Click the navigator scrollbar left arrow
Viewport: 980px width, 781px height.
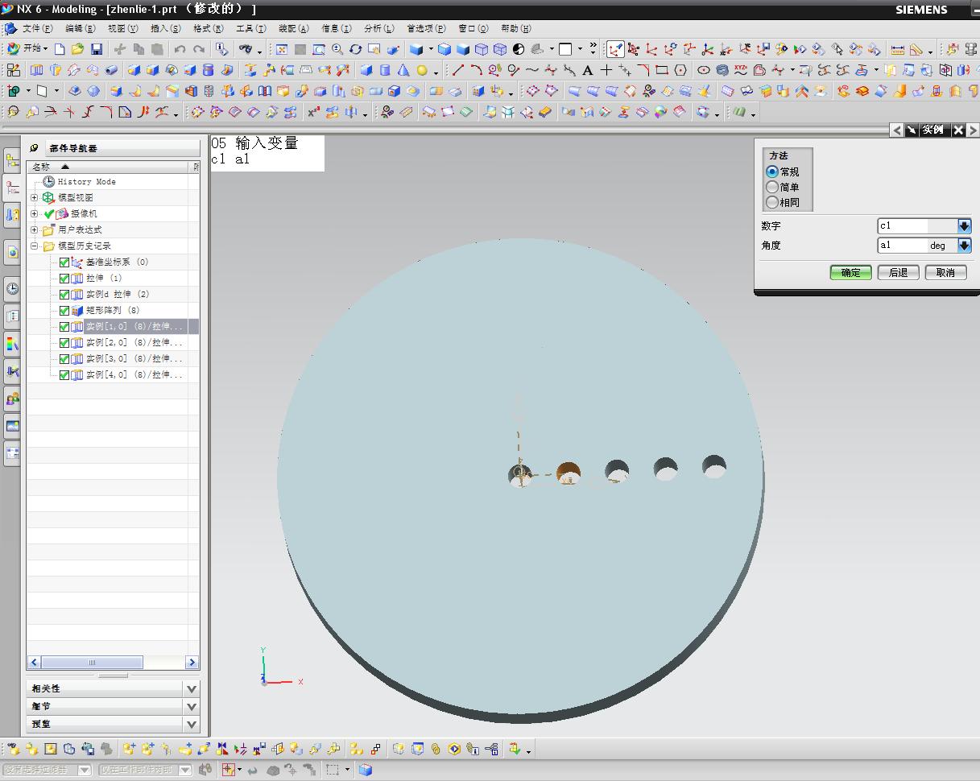tap(35, 663)
